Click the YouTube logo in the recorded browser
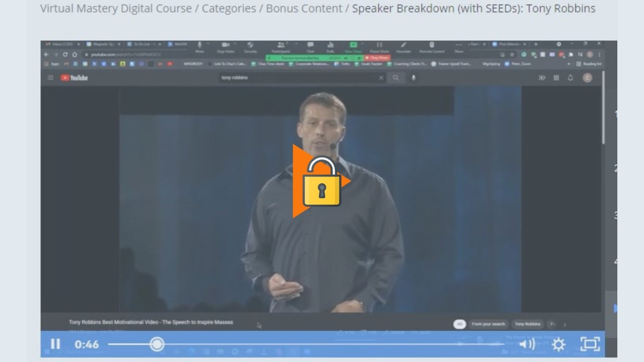Image resolution: width=644 pixels, height=362 pixels. (74, 77)
